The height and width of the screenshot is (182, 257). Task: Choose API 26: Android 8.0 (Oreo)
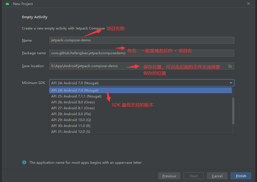(x=140, y=102)
